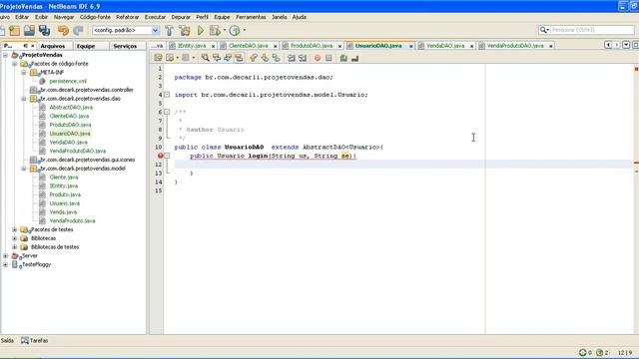Expand the TesteFloggy project node

5,264
